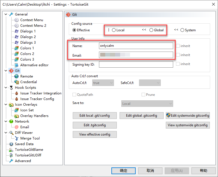Click the Icon Set icon

coord(17,110)
